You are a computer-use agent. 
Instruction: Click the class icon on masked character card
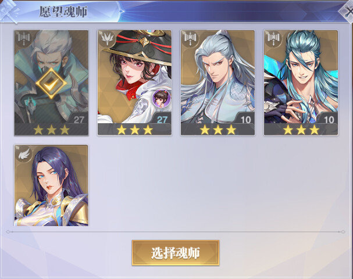coord(23,38)
